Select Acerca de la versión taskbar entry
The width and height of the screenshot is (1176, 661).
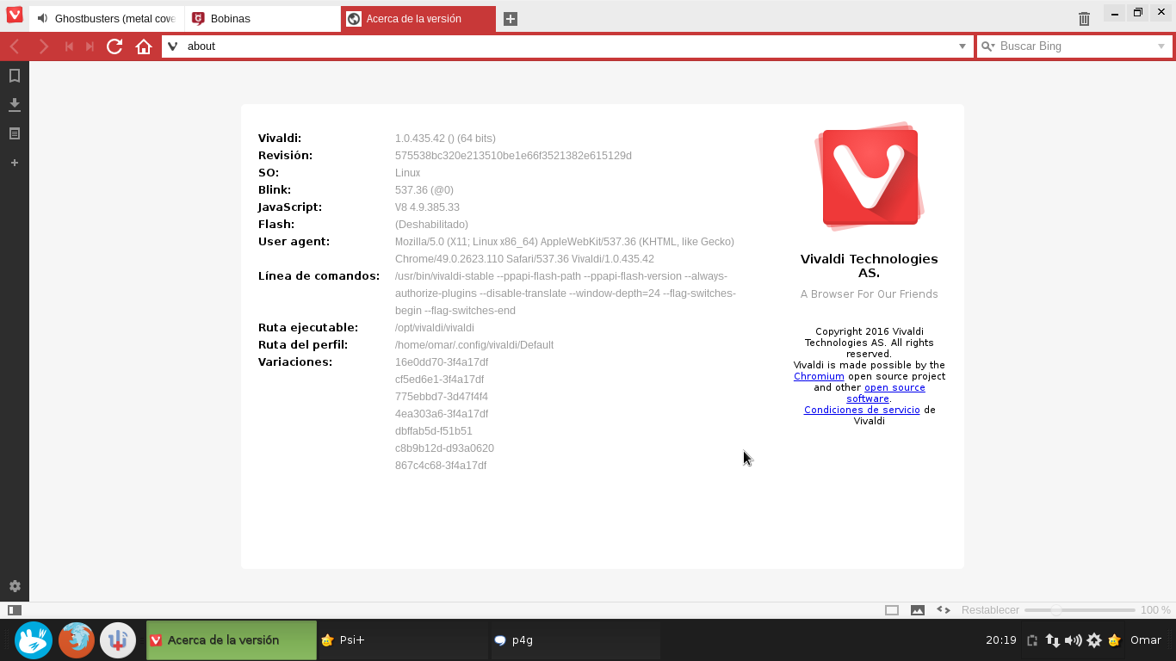232,640
